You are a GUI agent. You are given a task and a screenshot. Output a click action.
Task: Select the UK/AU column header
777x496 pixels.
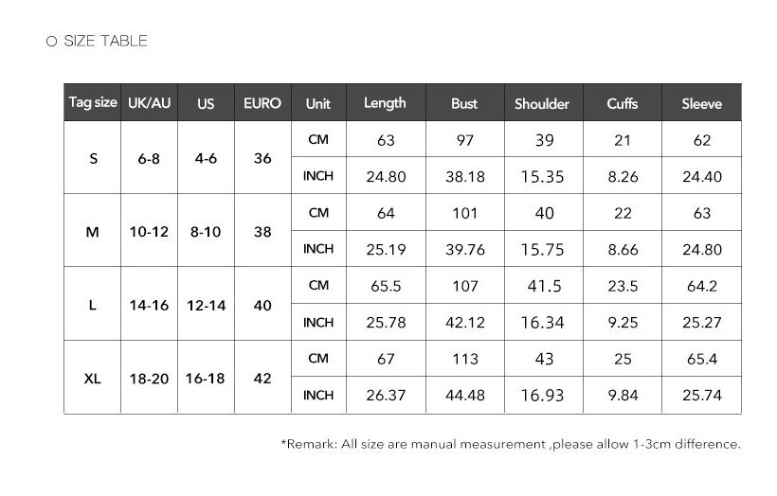click(x=149, y=103)
